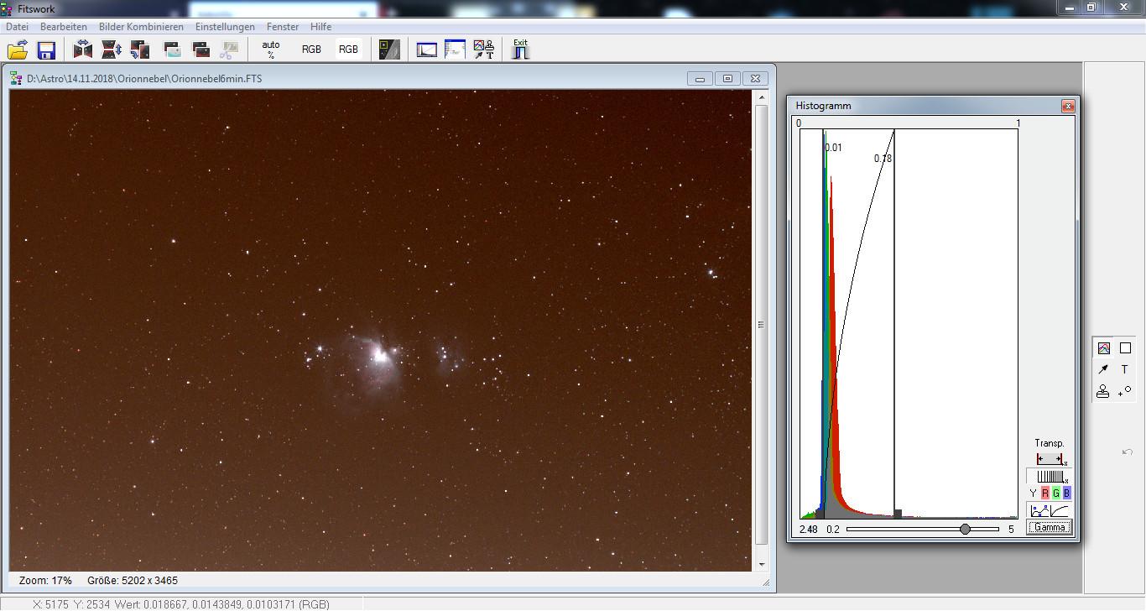
Task: Click the first RGB toolbar button
Action: tap(311, 50)
